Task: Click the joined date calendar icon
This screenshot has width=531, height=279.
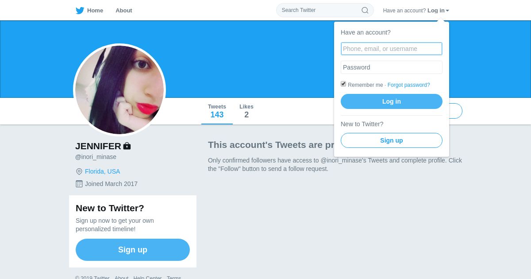Action: [79, 184]
